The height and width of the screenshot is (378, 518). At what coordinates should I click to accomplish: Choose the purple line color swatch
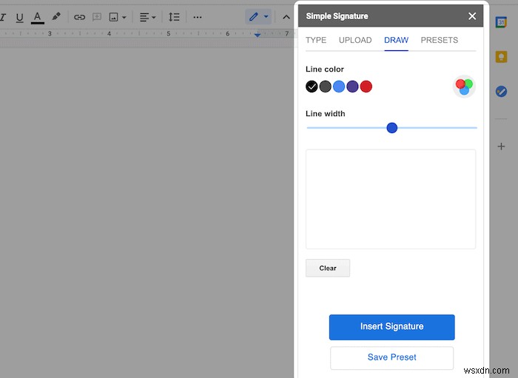tap(352, 87)
